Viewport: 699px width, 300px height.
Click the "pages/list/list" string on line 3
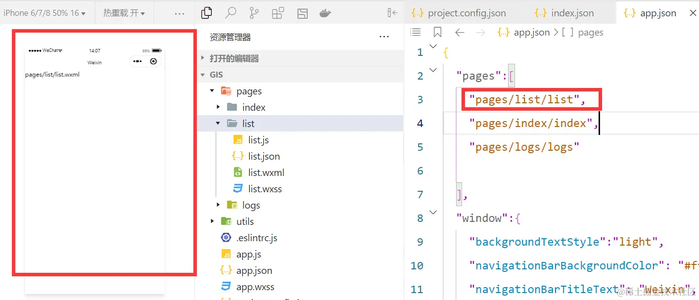click(x=524, y=100)
